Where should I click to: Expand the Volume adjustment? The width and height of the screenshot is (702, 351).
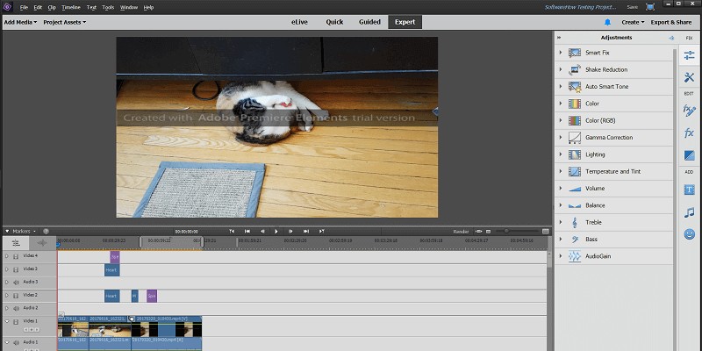tap(560, 189)
